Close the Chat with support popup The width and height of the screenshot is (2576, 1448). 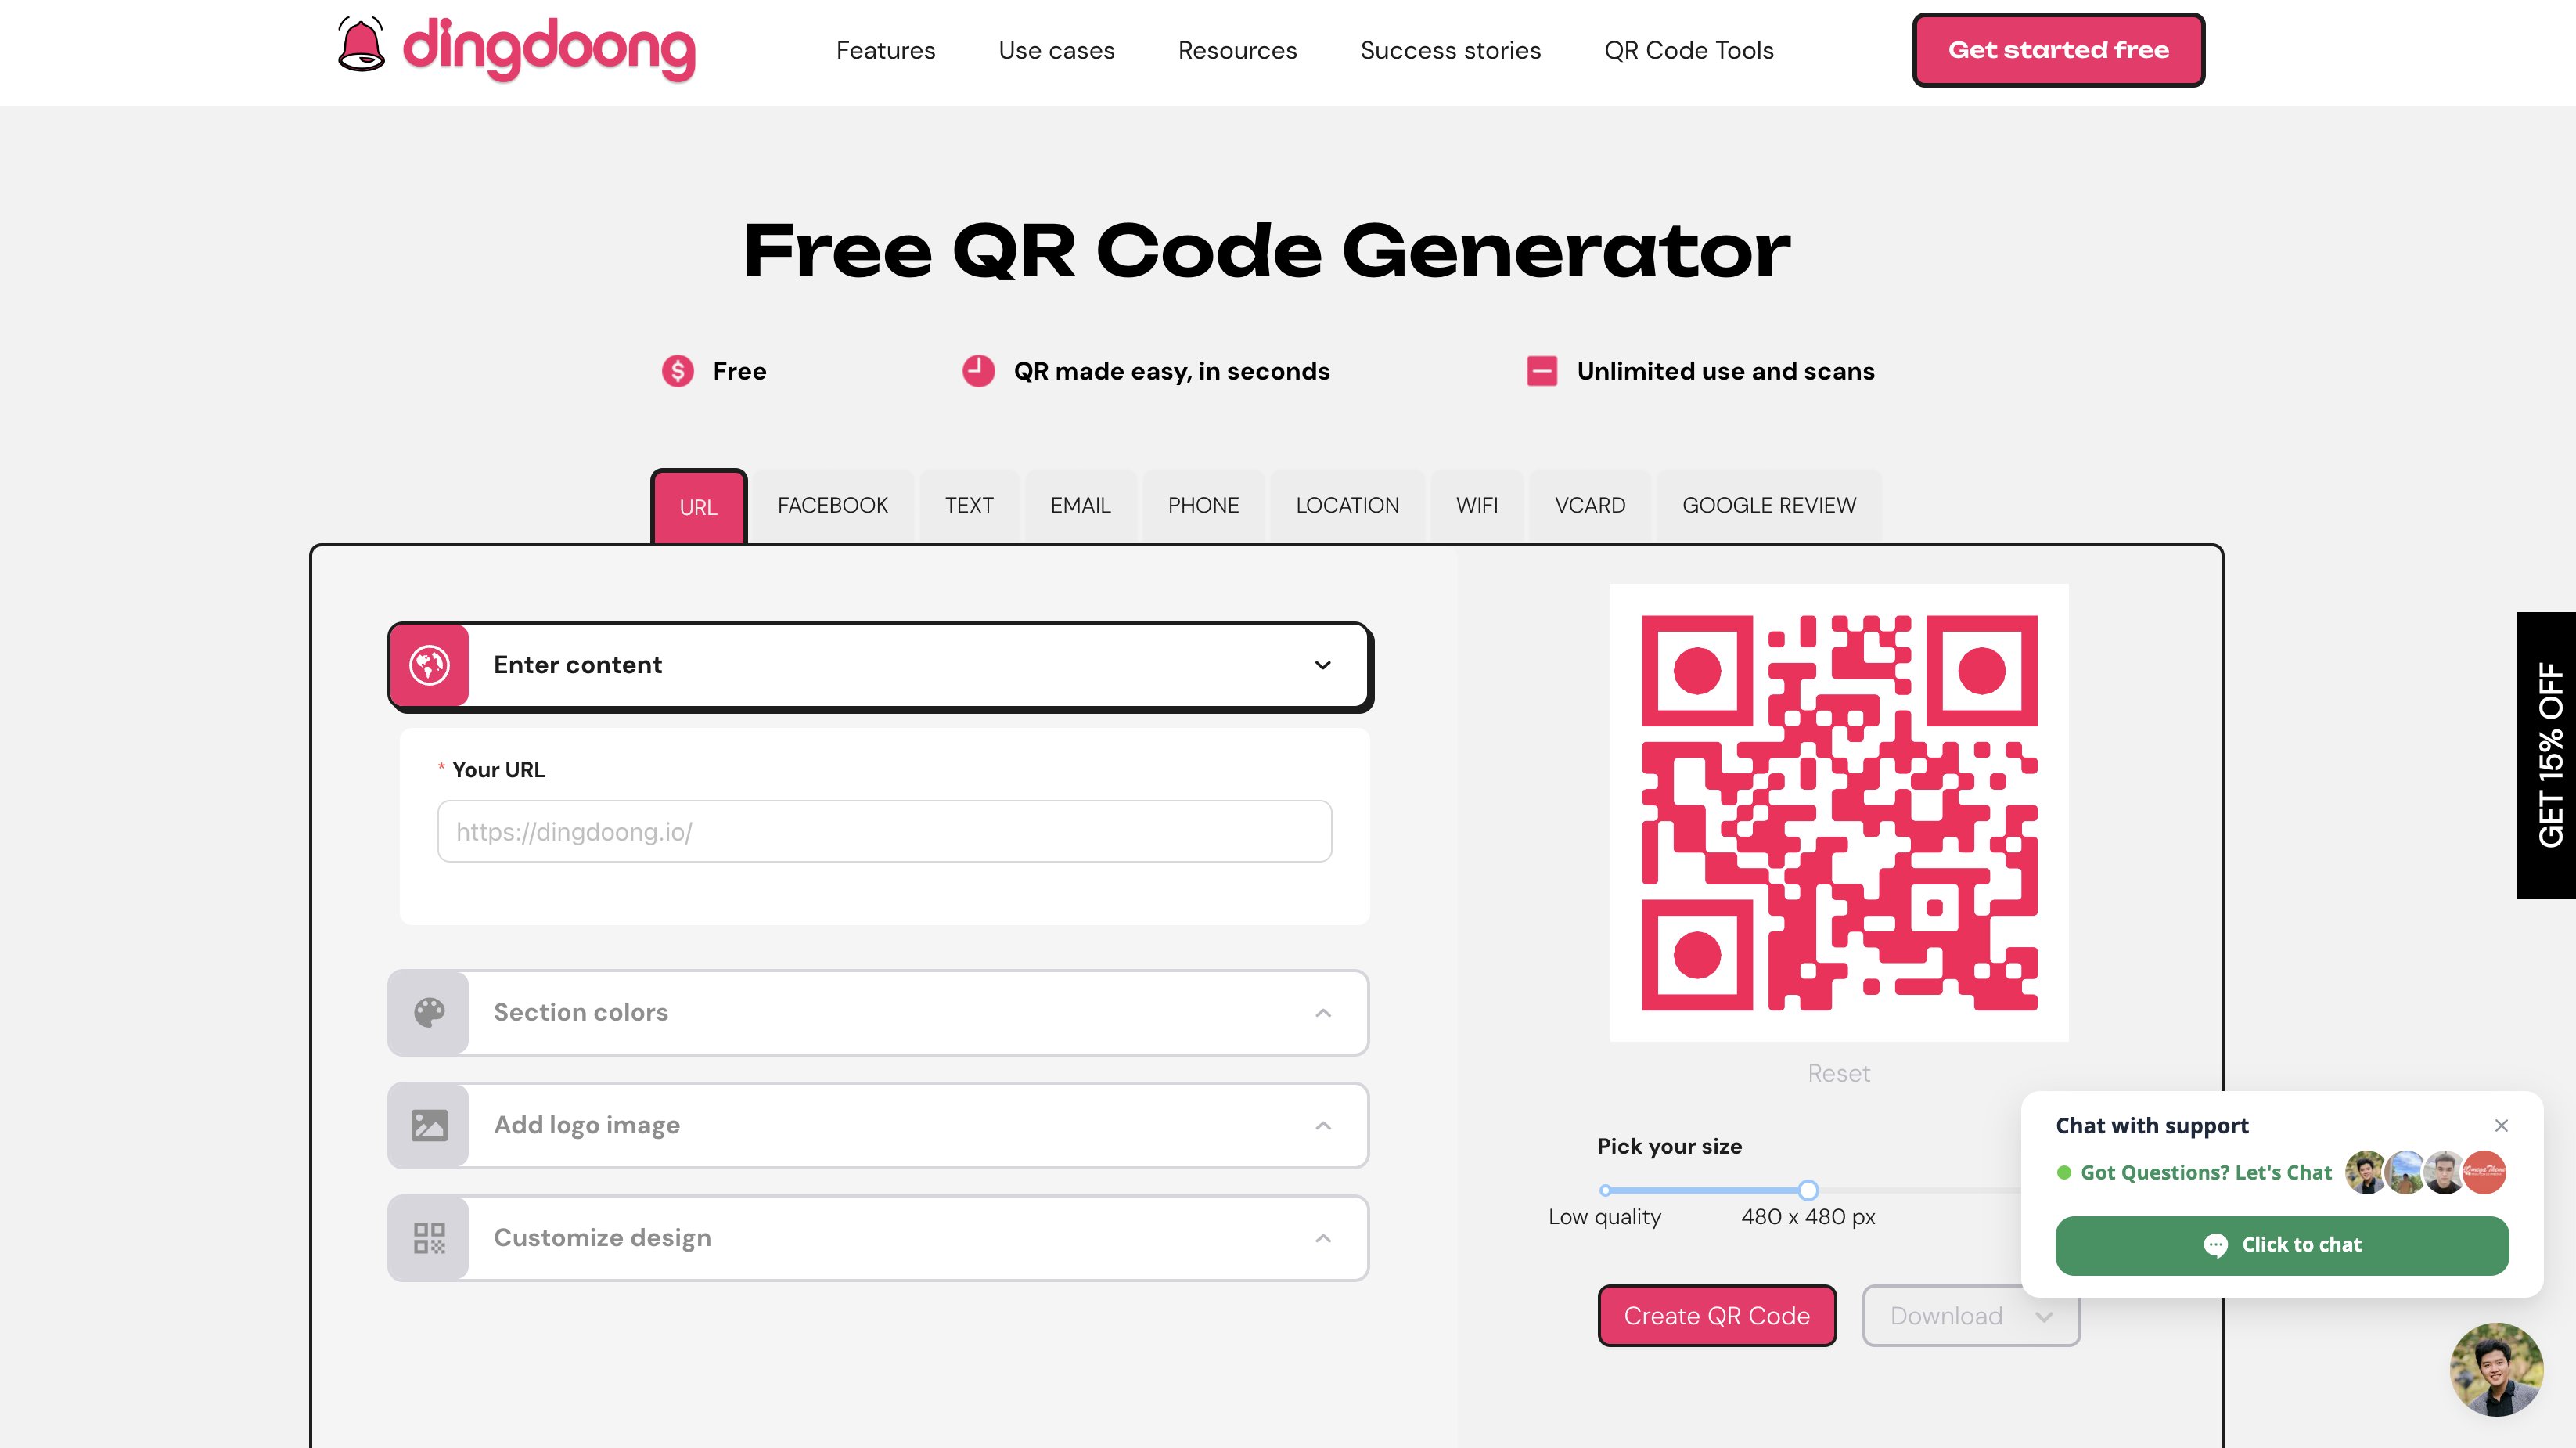pos(2502,1126)
